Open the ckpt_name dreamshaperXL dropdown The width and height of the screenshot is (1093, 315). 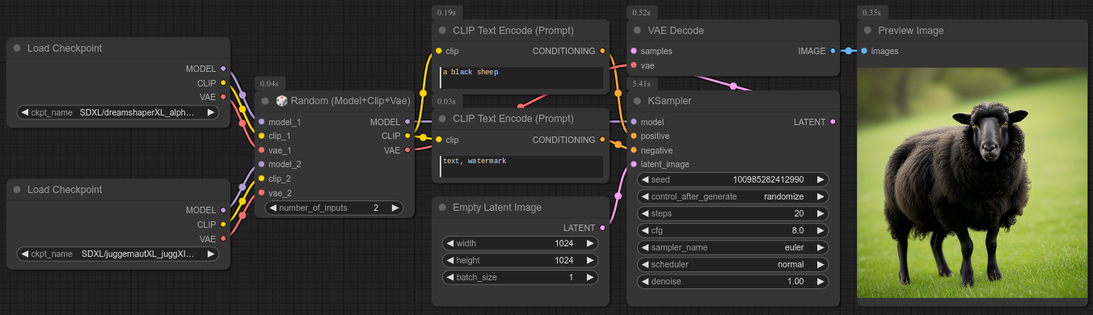[117, 112]
